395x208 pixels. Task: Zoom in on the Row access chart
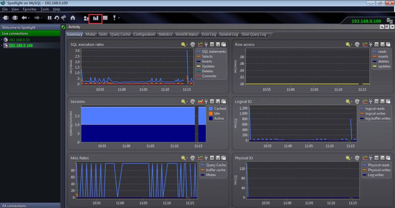click(x=348, y=45)
